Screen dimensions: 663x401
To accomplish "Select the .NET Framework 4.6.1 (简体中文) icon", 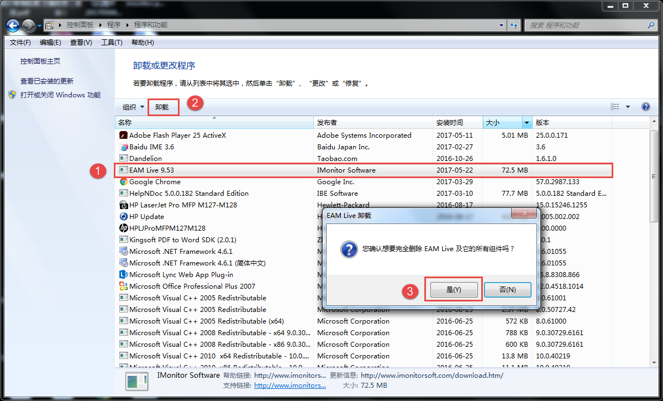I will tap(124, 263).
